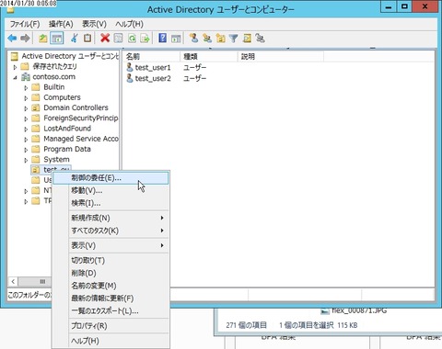
Task: Toggle the Show/Hide action pane icon
Action: pos(176,39)
